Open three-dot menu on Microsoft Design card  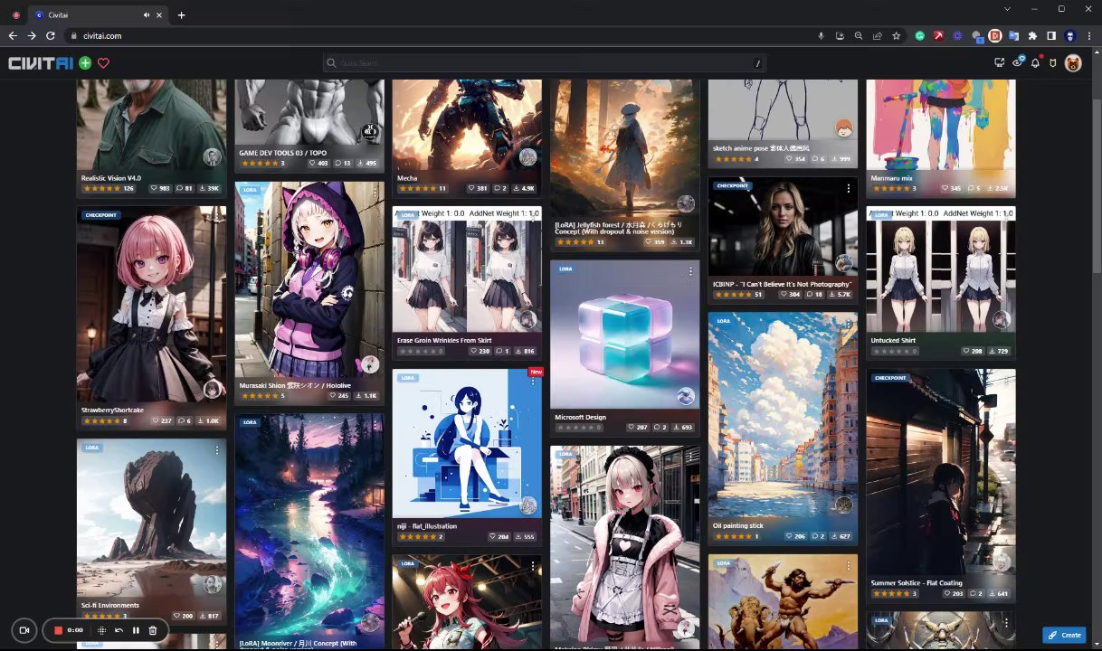[x=690, y=271]
